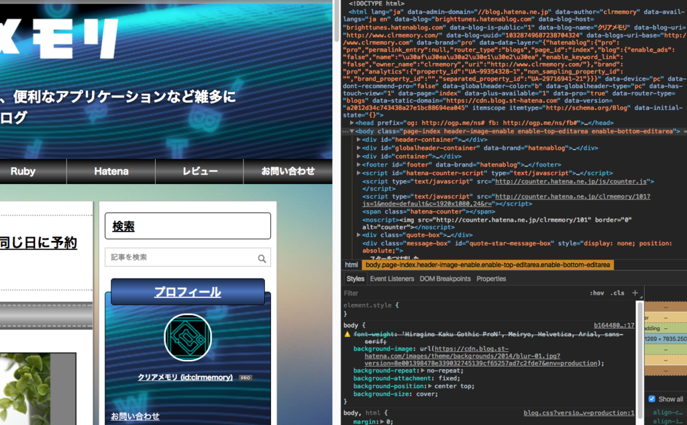Image resolution: width=687 pixels, height=425 pixels.
Task: Collapse the body element node
Action: click(x=352, y=131)
